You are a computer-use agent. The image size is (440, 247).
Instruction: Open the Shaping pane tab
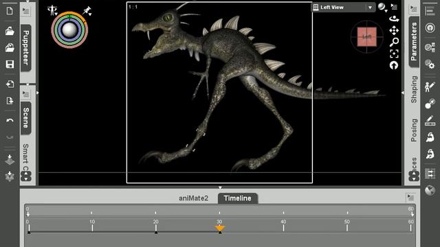click(414, 89)
